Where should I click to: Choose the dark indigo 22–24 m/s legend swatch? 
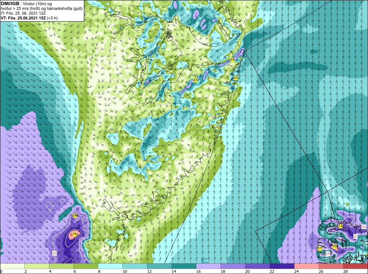point(282,266)
